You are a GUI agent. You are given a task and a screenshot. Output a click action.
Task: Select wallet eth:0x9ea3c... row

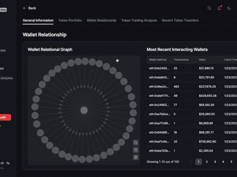coord(192,87)
